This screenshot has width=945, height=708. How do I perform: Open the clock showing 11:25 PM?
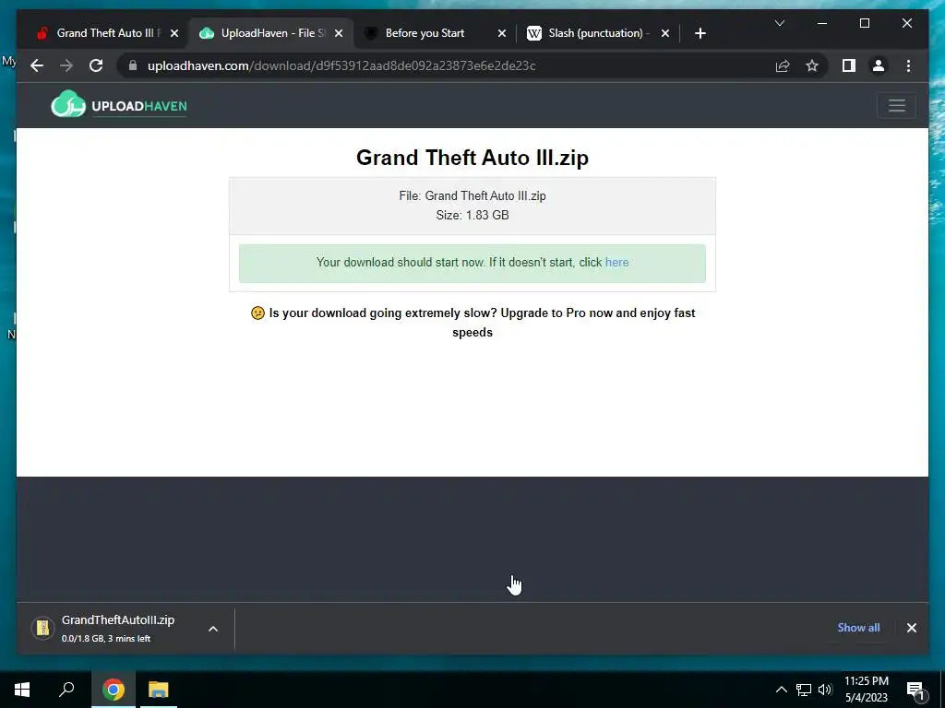(867, 690)
